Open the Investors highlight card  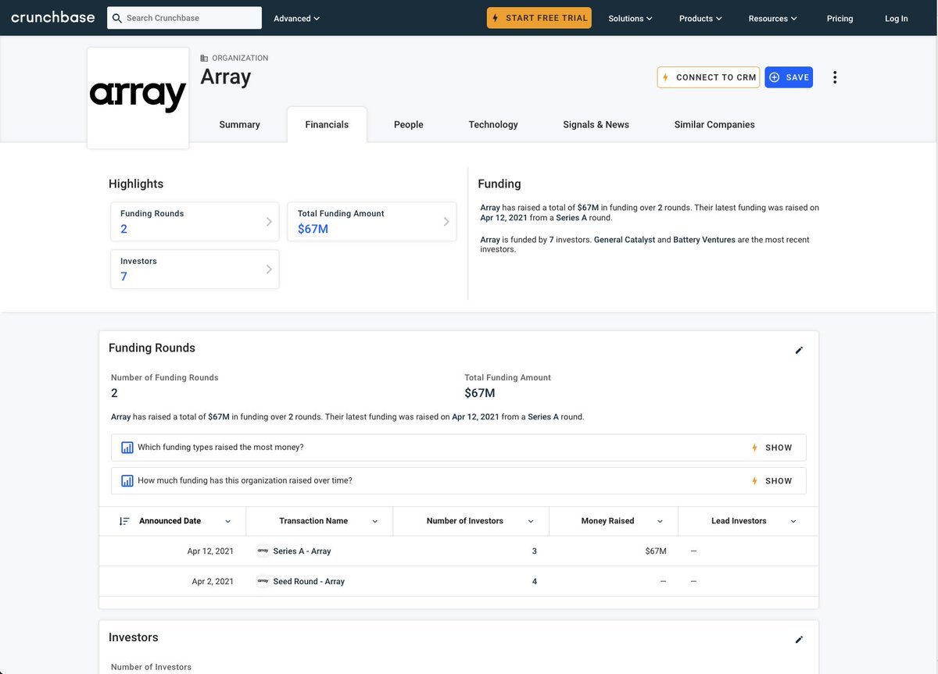pos(195,269)
